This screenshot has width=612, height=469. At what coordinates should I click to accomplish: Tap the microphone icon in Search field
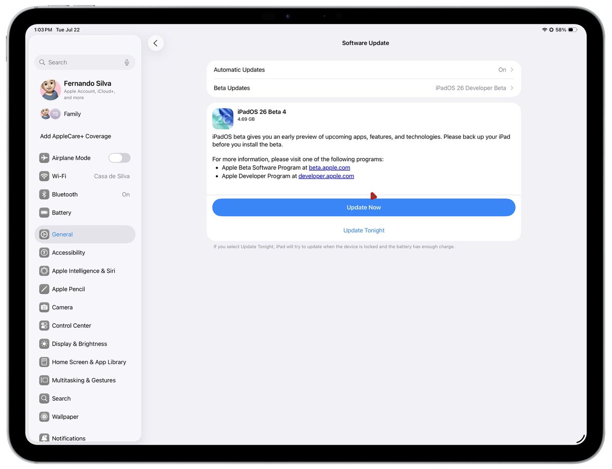(126, 62)
